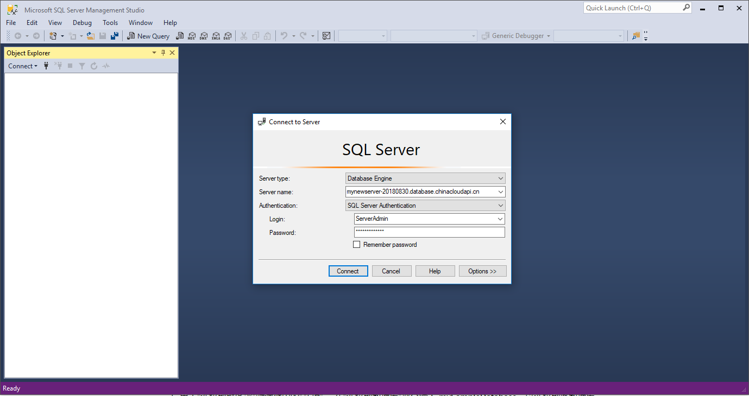
Task: Click the Quick Launch search magnifier icon
Action: [686, 8]
